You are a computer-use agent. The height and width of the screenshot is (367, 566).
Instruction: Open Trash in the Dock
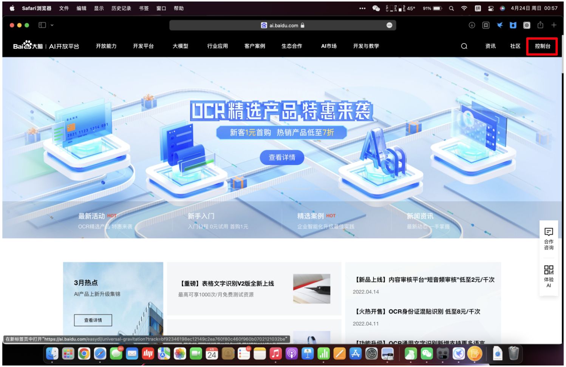coord(513,354)
